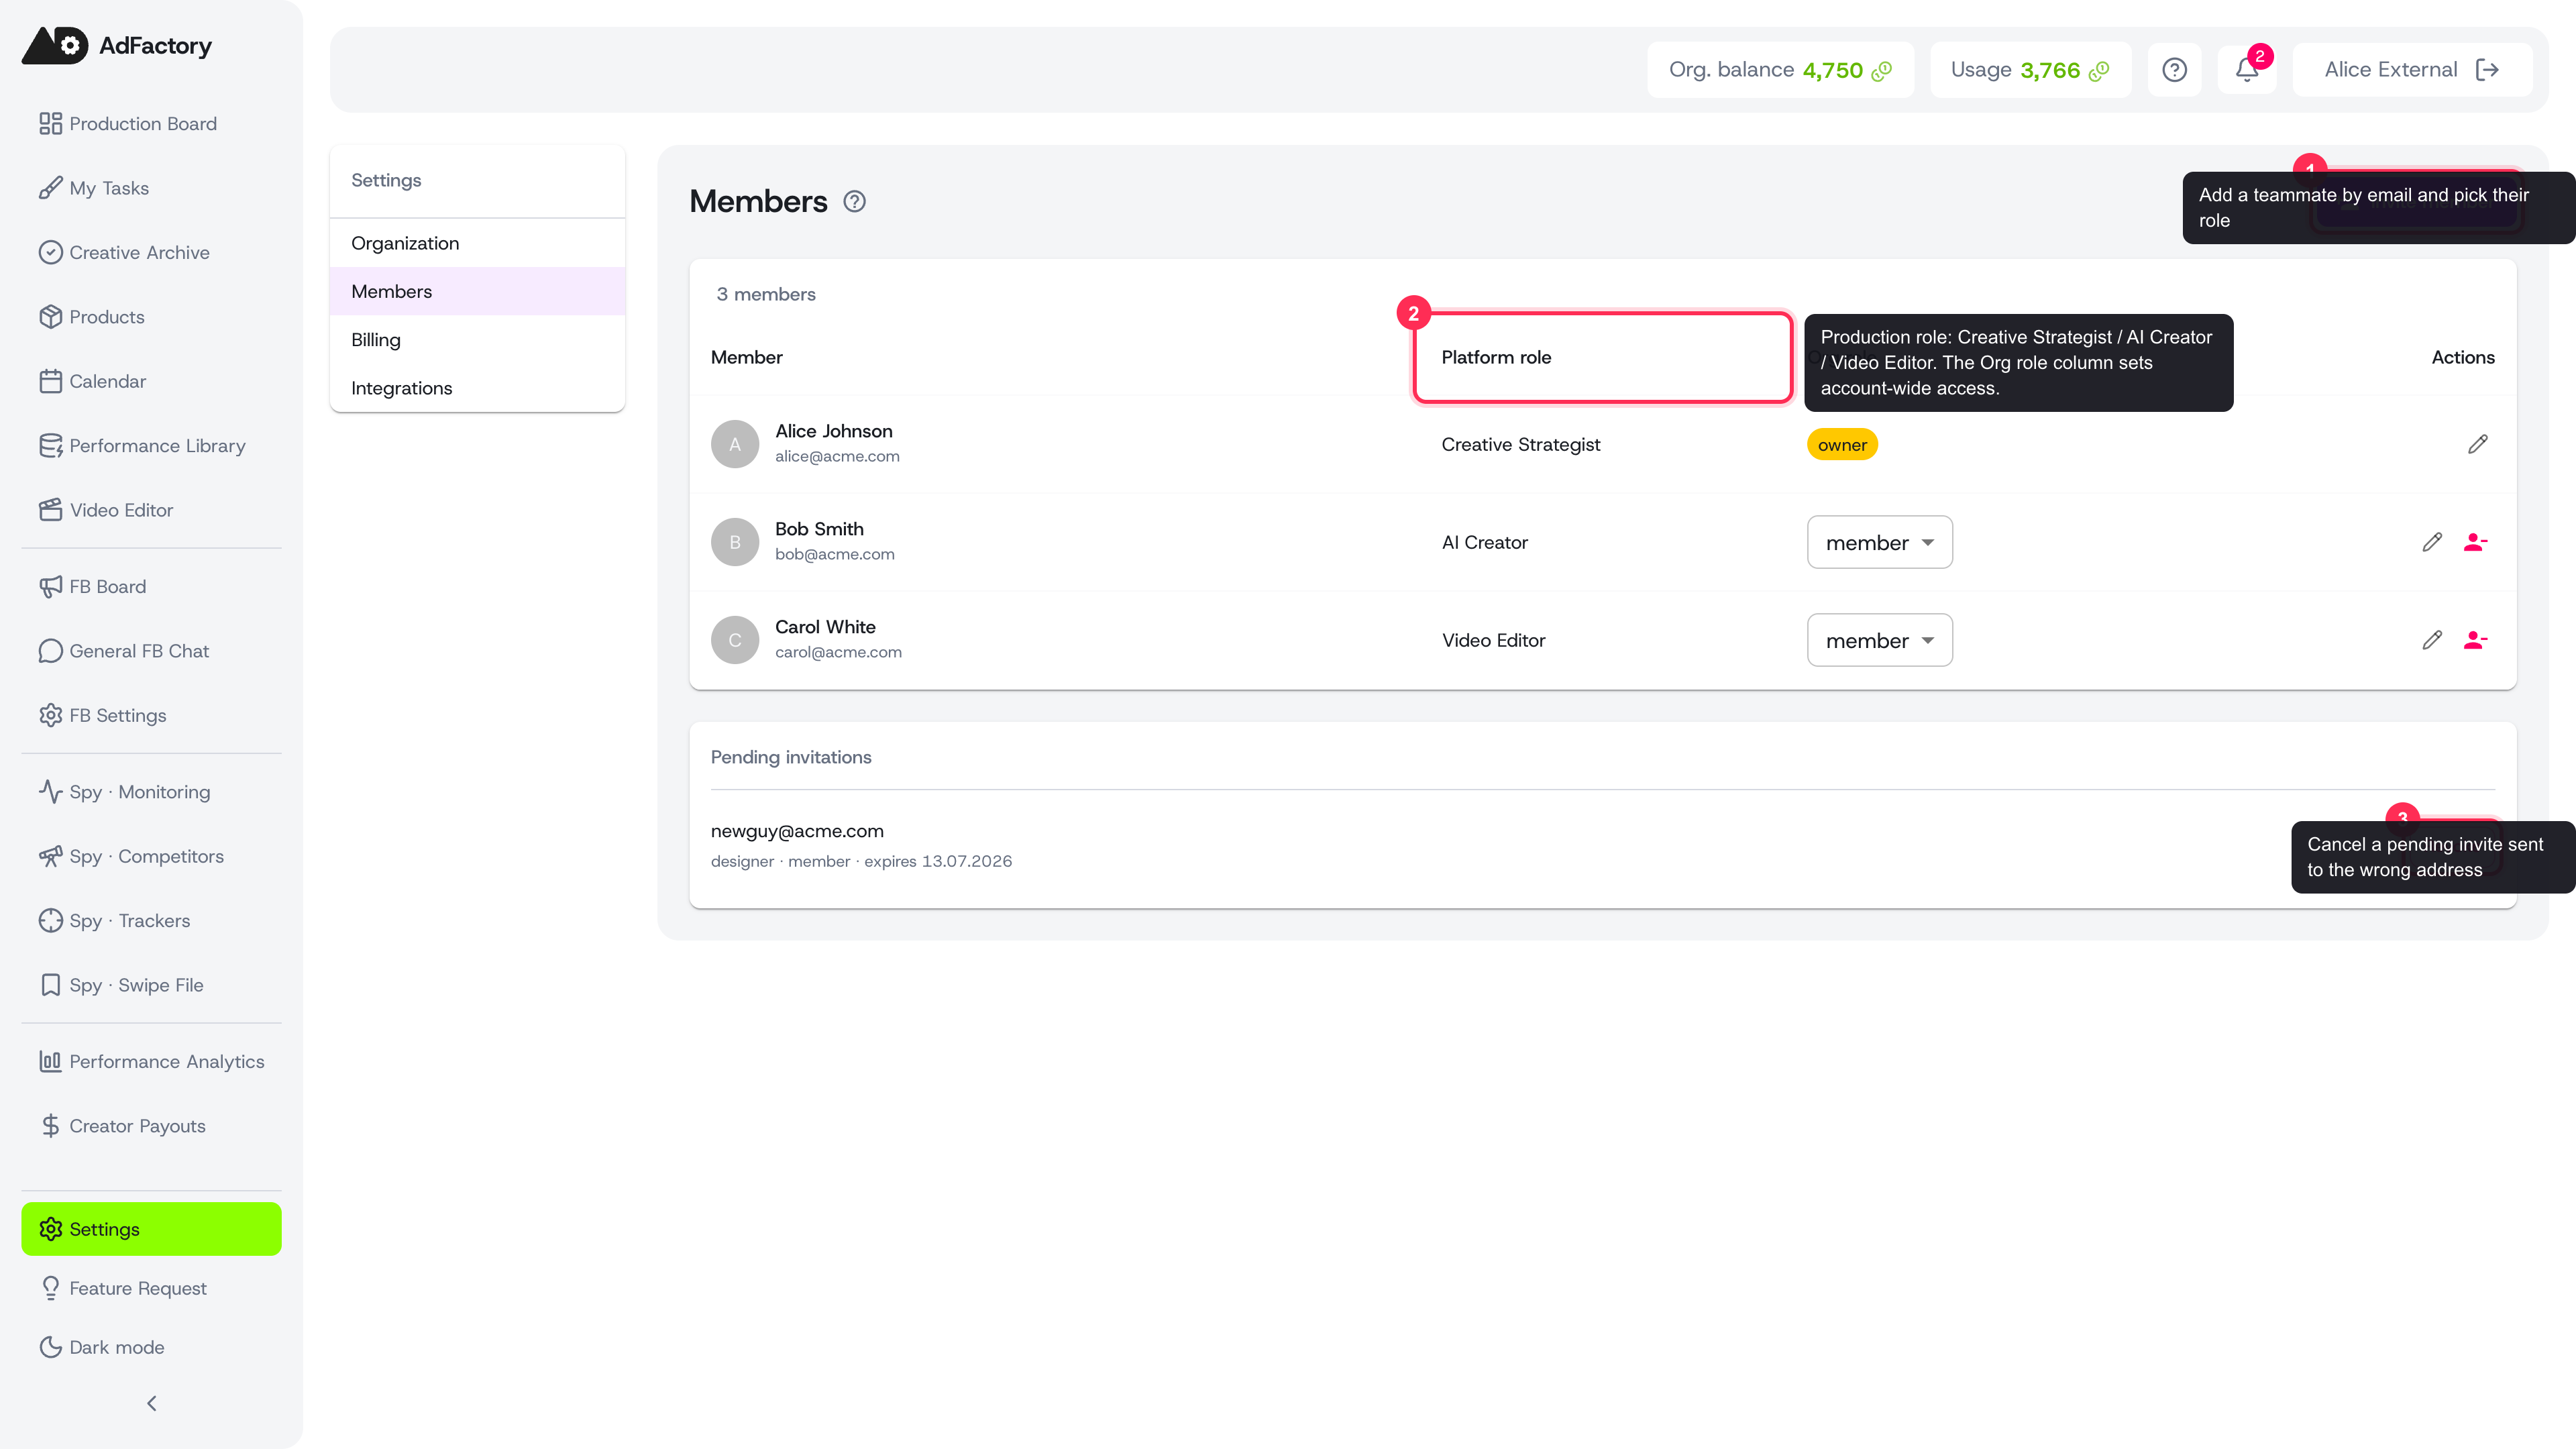Open notifications bell

pos(2247,70)
